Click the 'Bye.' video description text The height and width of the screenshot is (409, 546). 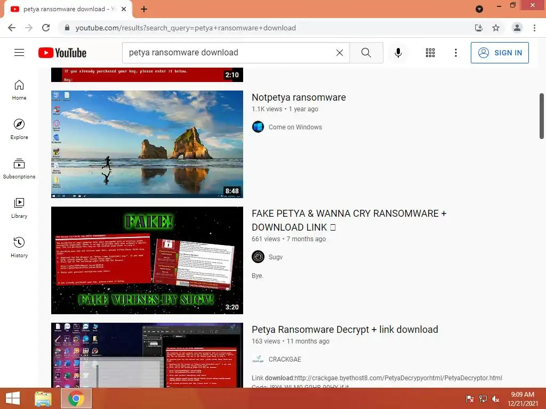click(x=258, y=276)
